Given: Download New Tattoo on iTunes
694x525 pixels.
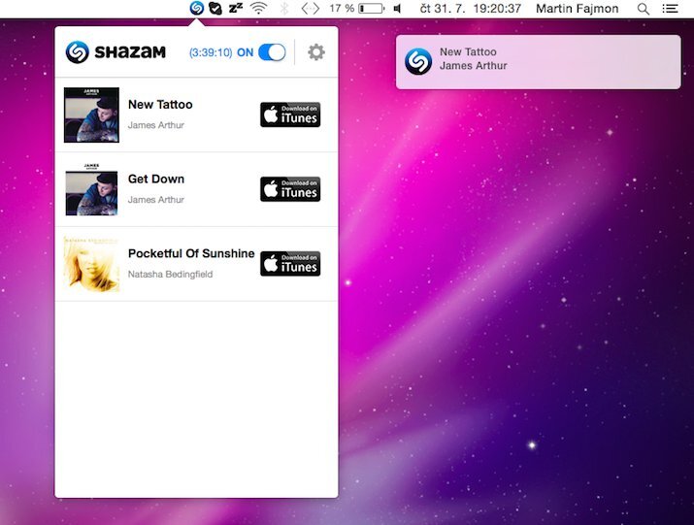Looking at the screenshot, I should point(290,115).
